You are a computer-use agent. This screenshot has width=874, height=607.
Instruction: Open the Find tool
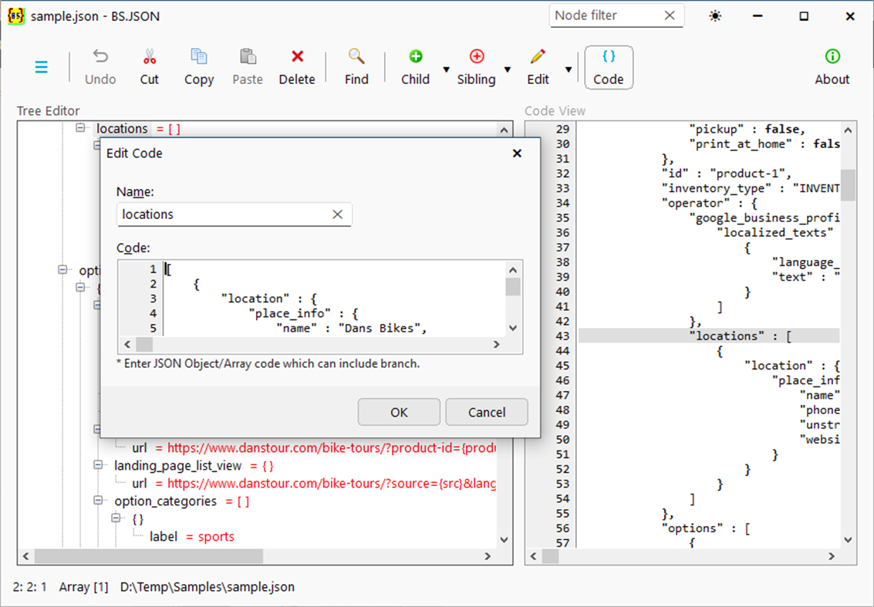point(356,67)
